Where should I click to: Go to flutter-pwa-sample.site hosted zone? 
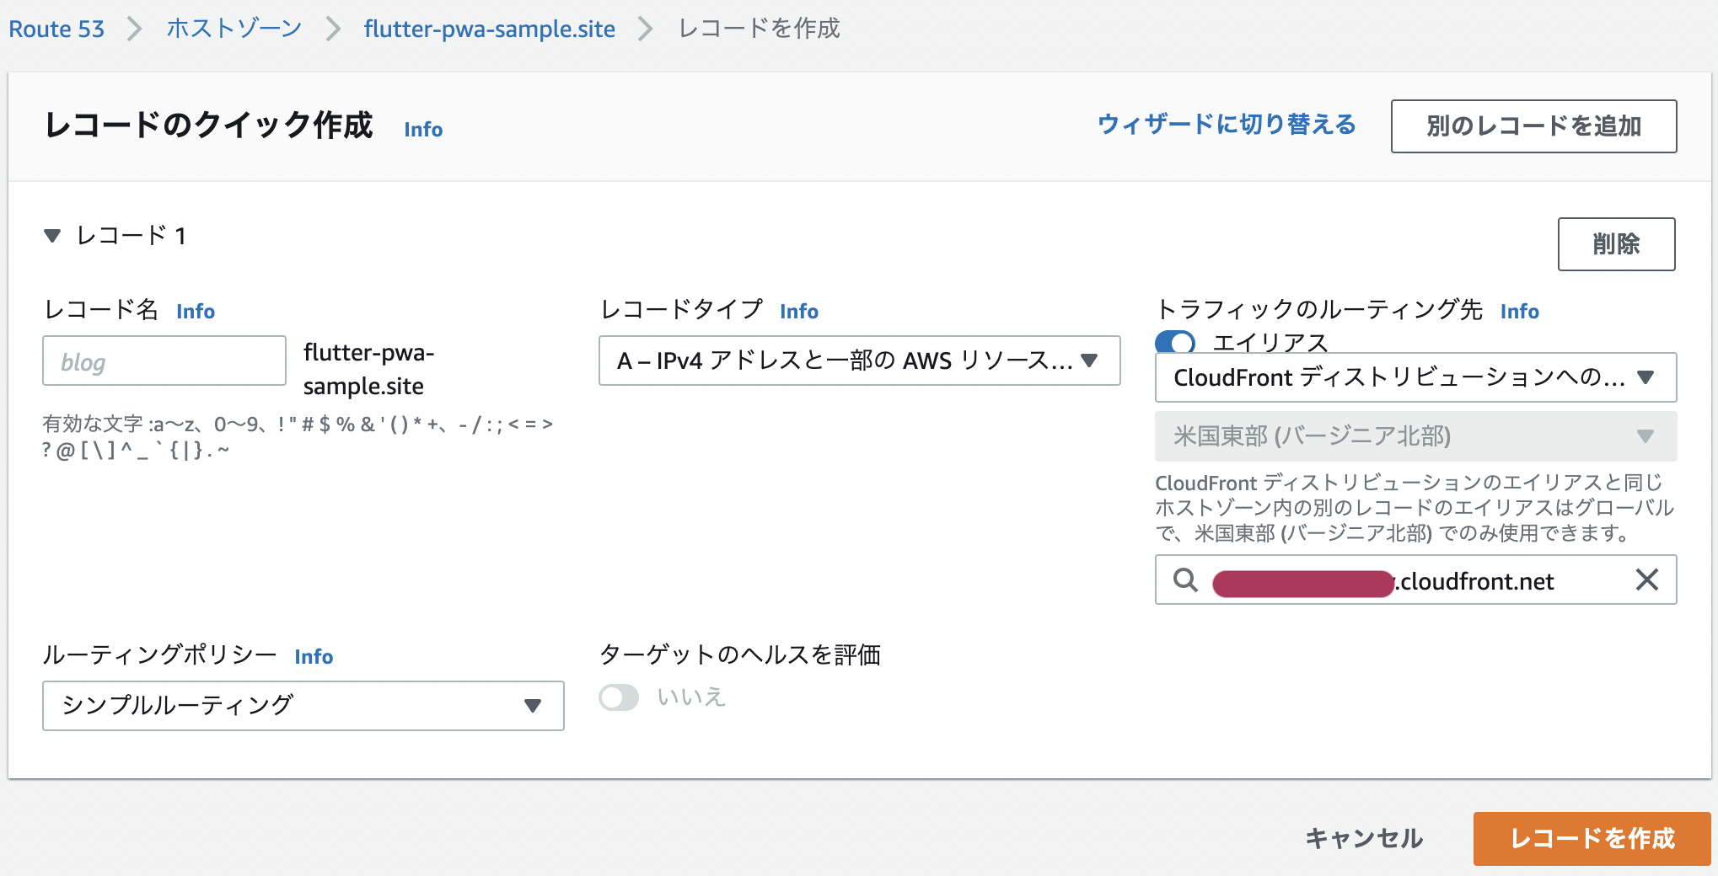coord(489,28)
